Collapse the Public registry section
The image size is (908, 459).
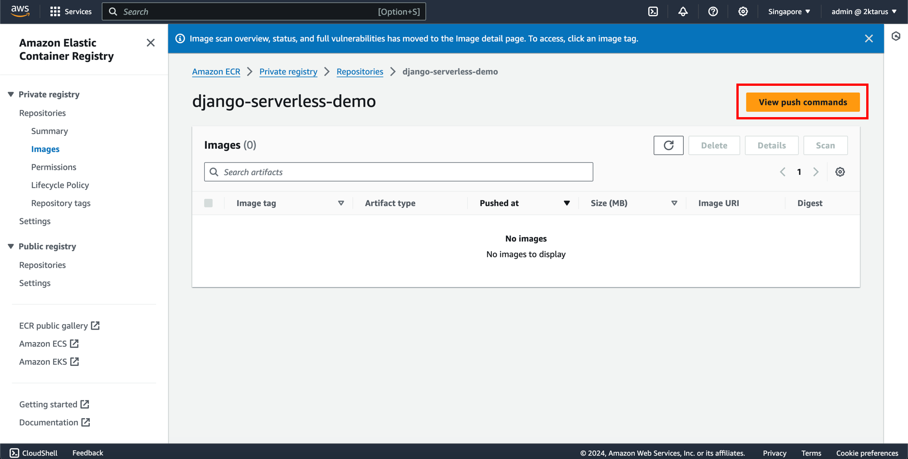point(11,246)
